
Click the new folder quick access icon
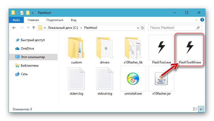pos(28,13)
